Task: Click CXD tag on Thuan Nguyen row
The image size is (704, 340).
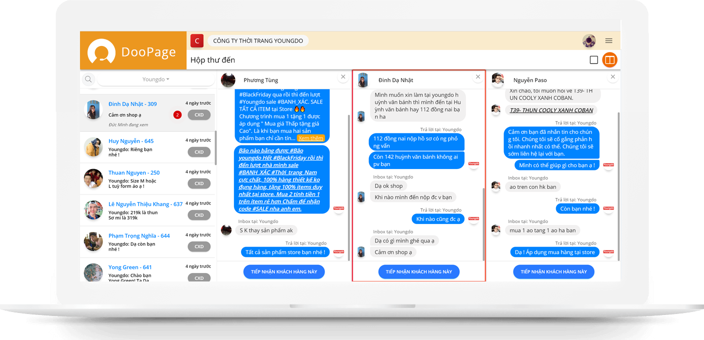Action: (x=199, y=183)
